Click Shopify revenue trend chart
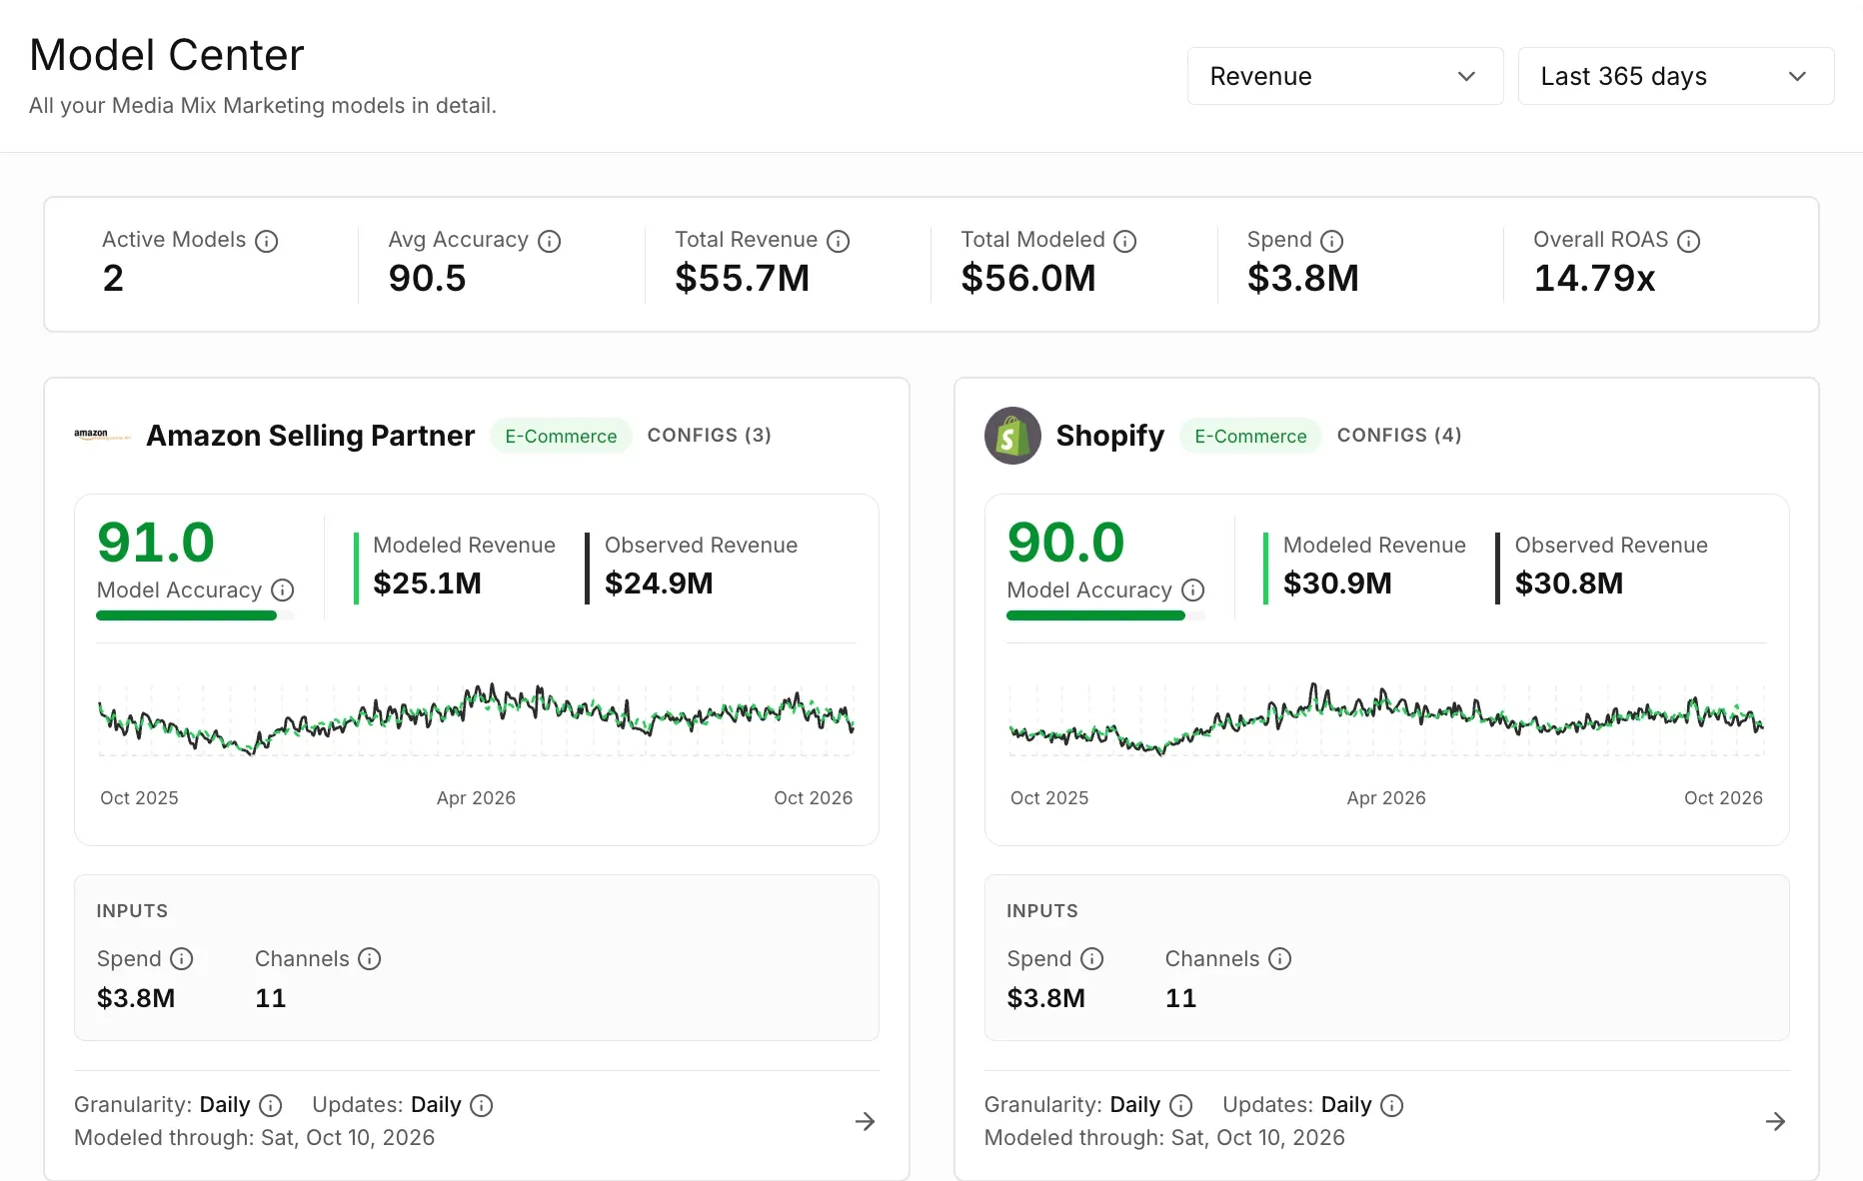 point(1387,719)
